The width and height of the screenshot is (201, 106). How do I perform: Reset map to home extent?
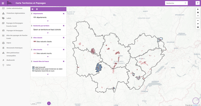pos(198,12)
